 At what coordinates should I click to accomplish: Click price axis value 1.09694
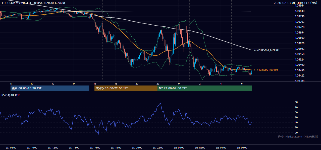pyautogui.click(x=300, y=32)
